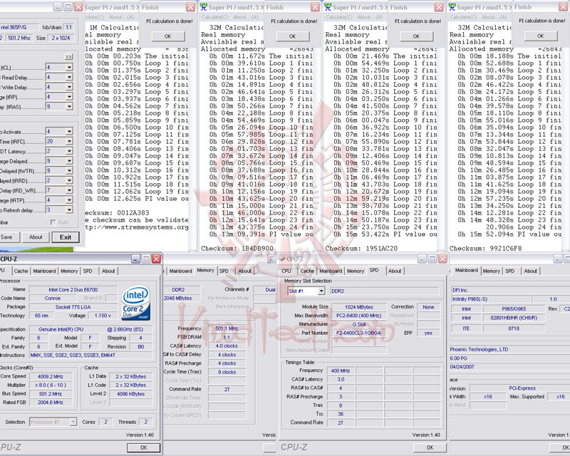Open Calculate(C) menu in the 1B4DB900 Super PI window

pos(215,17)
